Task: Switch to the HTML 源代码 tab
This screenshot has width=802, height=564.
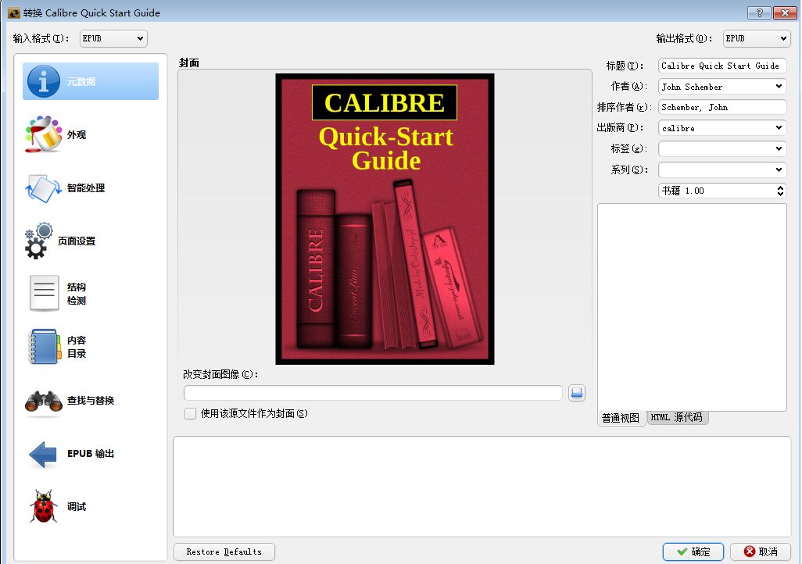Action: click(677, 418)
